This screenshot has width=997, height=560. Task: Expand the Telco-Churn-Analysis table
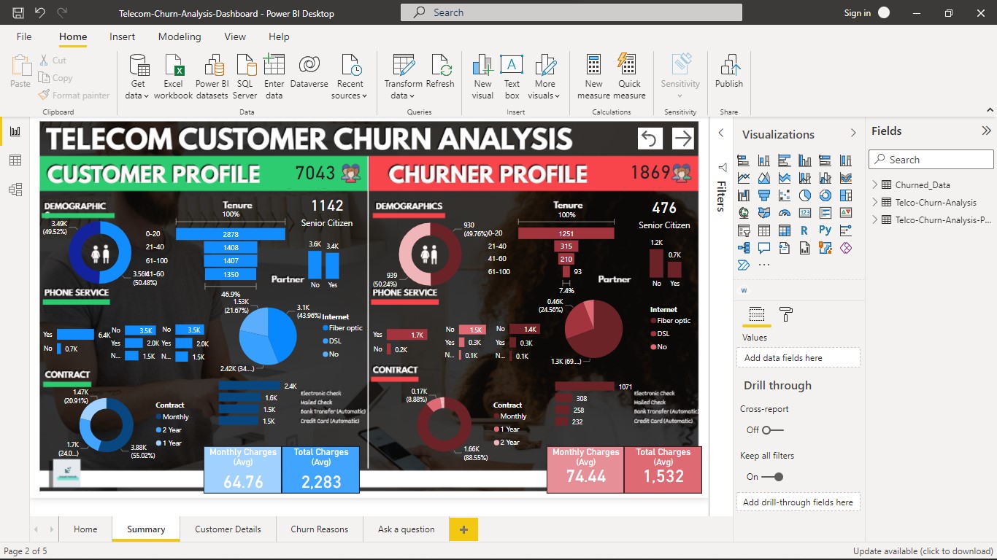875,202
